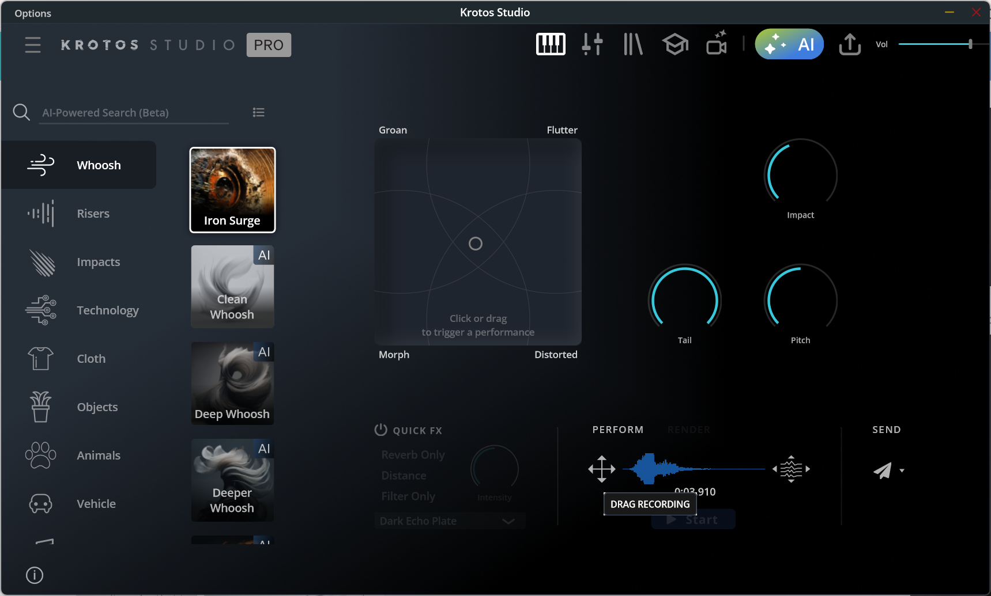
Task: Select the Distance effect option
Action: click(x=404, y=476)
